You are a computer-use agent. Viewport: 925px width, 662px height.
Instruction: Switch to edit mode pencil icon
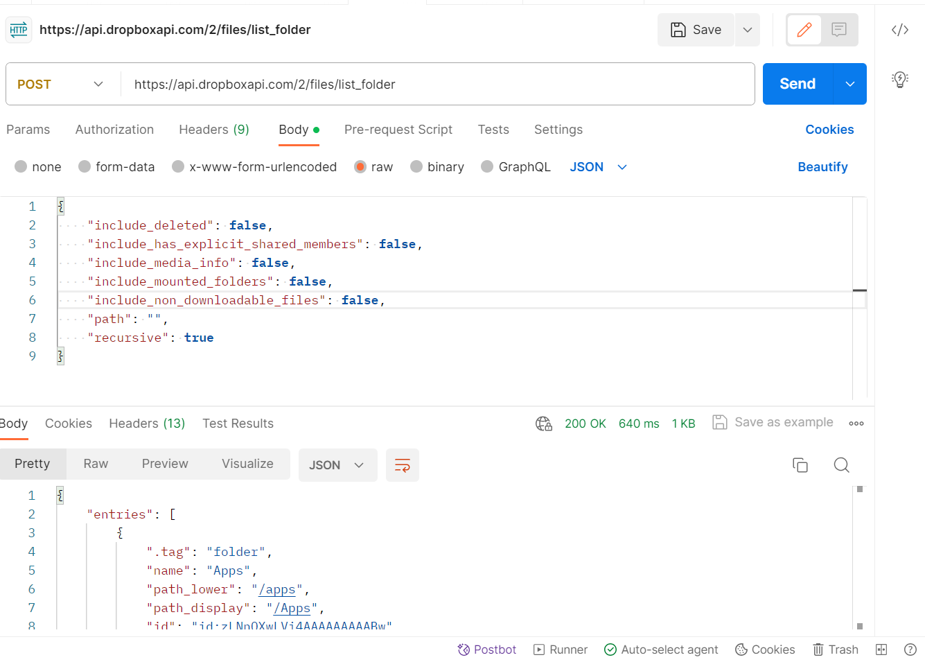click(804, 30)
